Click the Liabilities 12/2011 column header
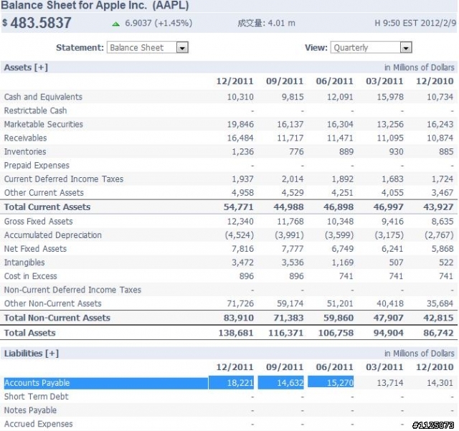The image size is (459, 431). pos(235,367)
